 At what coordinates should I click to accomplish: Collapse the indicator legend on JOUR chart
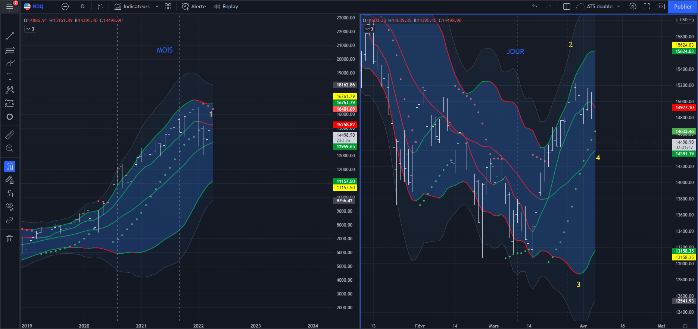(369, 29)
